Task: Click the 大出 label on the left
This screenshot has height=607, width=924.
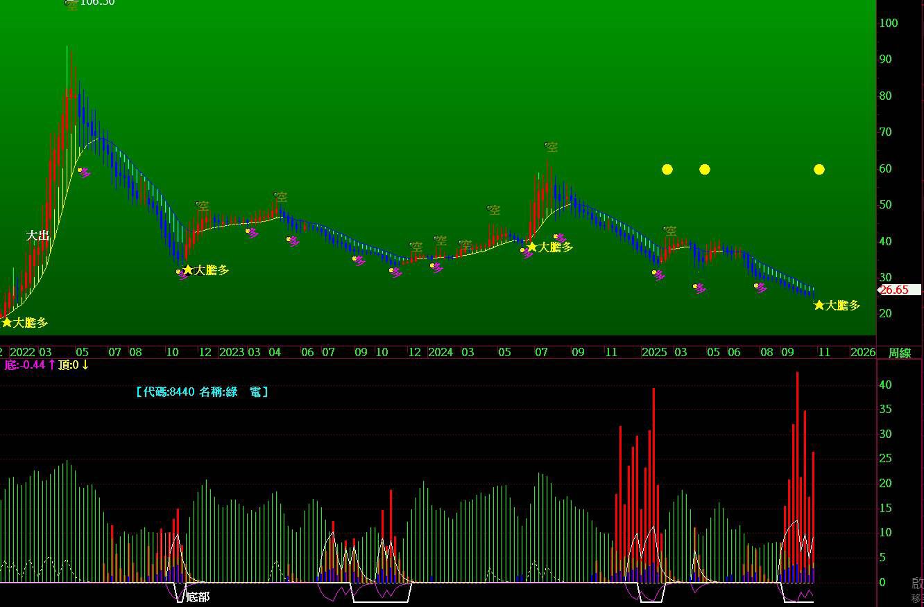Action: (x=37, y=236)
